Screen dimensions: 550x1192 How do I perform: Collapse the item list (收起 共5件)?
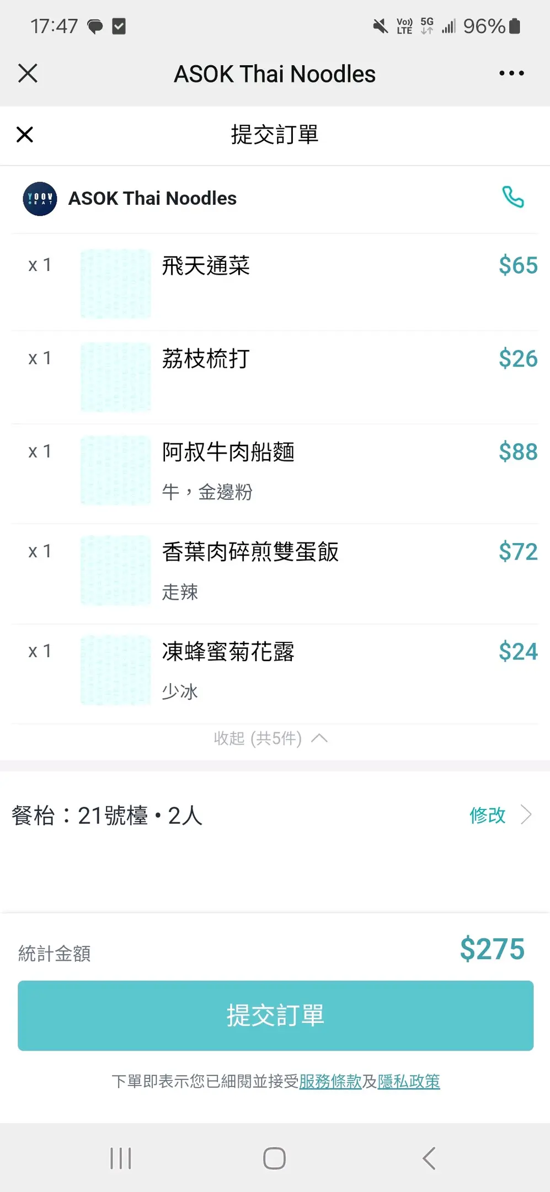point(270,738)
